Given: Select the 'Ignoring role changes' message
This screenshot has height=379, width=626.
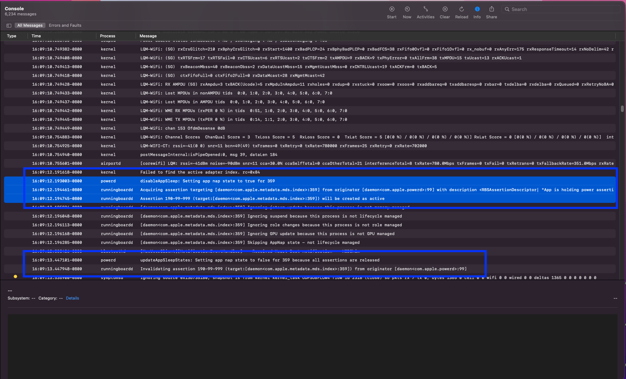Looking at the screenshot, I should coord(271,225).
